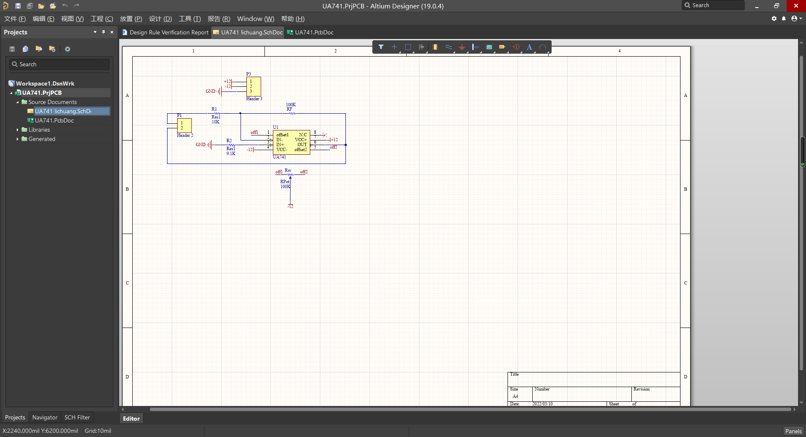Click inside the Projects search field
Viewport: 806px width, 437px height.
(59, 64)
